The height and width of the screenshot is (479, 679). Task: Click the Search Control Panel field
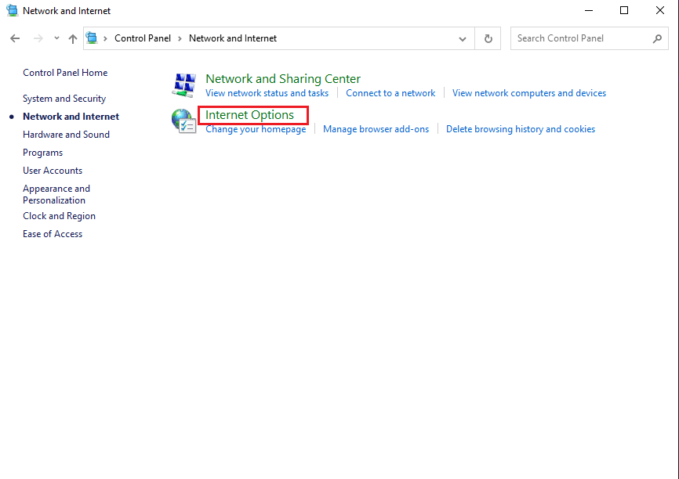click(580, 38)
